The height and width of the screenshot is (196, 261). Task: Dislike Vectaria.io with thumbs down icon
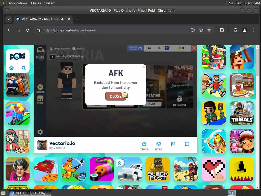coord(159,144)
